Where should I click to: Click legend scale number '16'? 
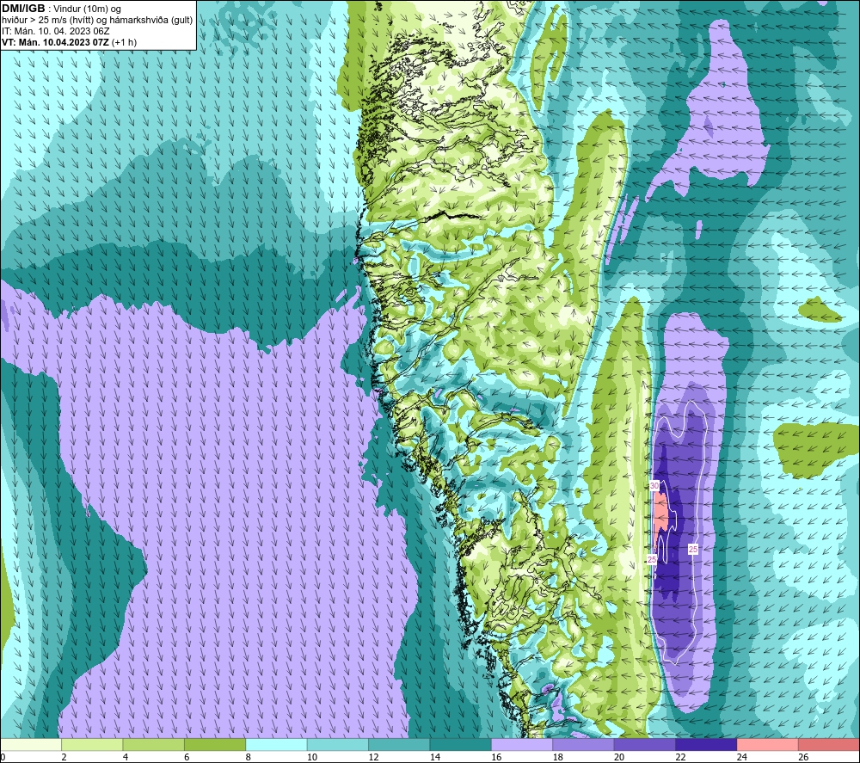click(x=496, y=757)
